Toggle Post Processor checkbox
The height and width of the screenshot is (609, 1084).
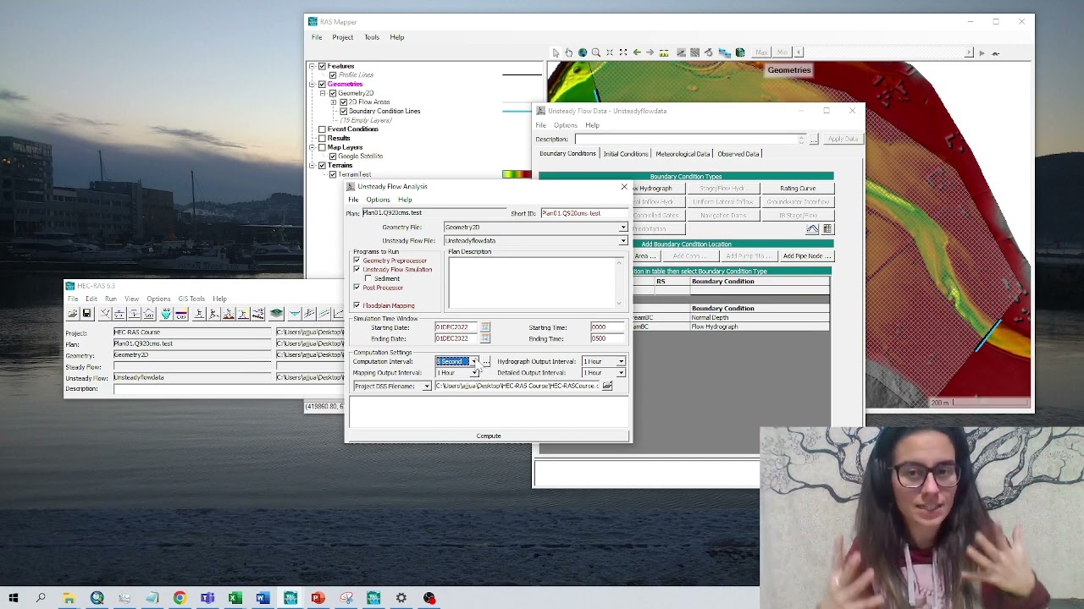coord(357,288)
